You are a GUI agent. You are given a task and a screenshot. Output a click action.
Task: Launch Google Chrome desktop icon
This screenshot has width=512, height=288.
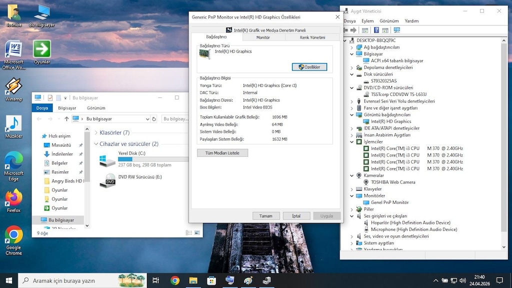pyautogui.click(x=13, y=240)
